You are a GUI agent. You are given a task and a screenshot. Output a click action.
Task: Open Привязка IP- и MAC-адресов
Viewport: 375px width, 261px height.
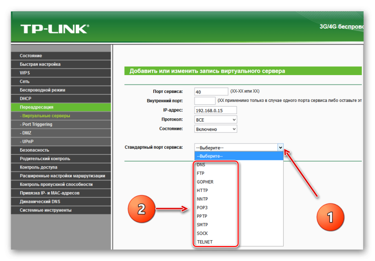tap(61, 193)
